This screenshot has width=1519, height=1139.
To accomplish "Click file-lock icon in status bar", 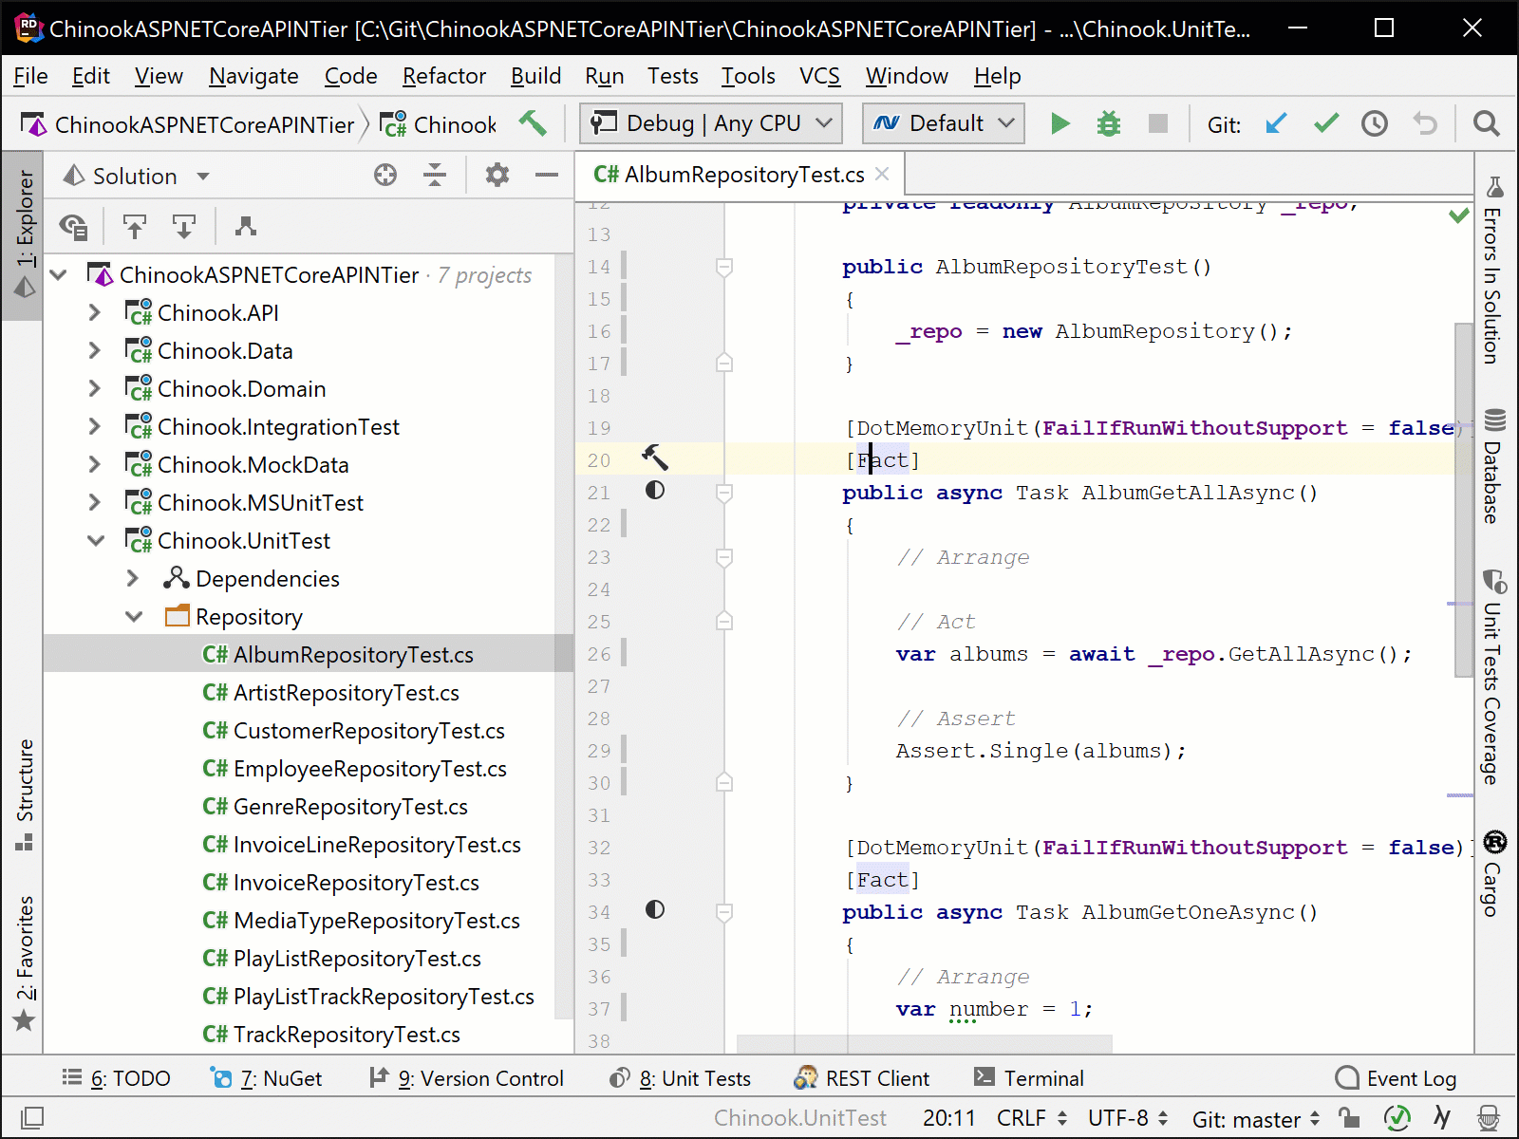I will click(x=1349, y=1118).
